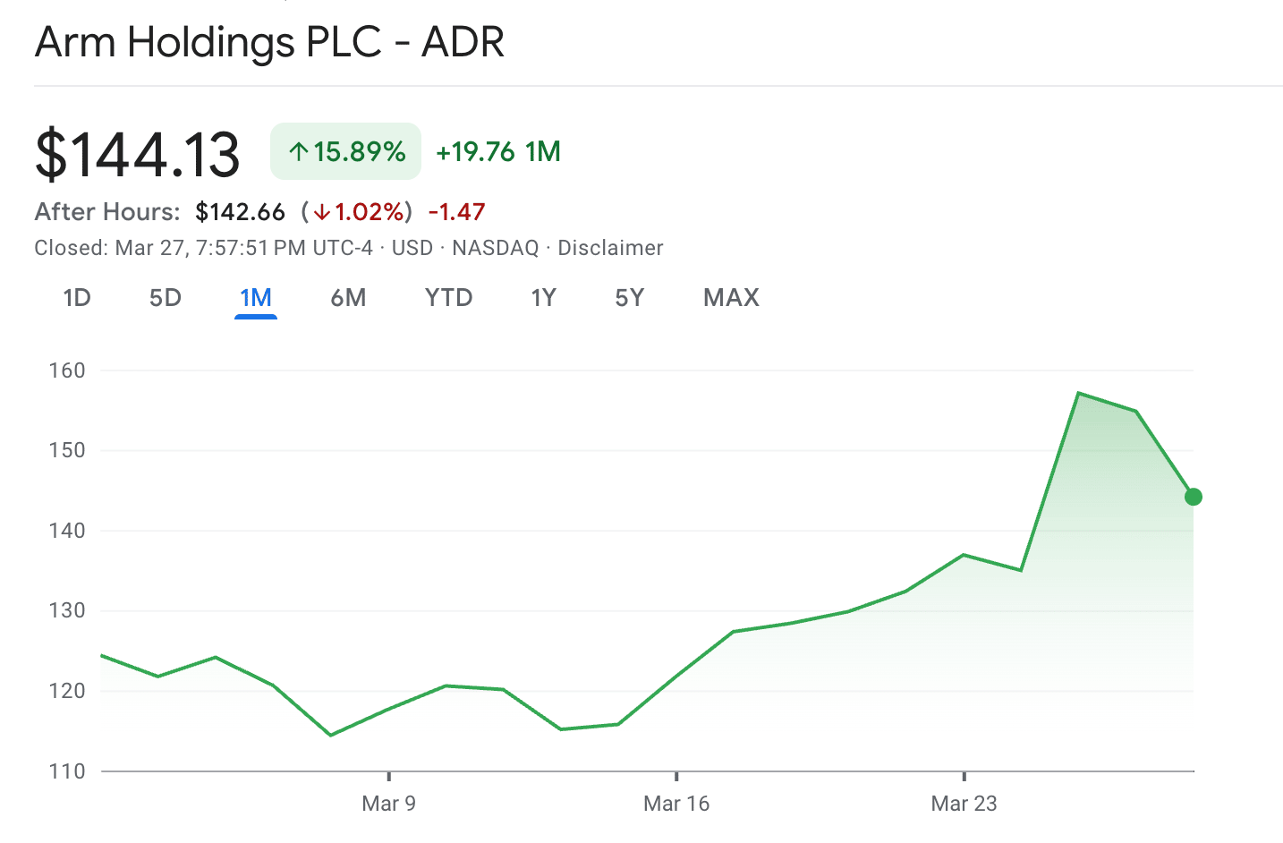Click the active 1M range tab
Screen dimensions: 1283x843
pos(256,298)
